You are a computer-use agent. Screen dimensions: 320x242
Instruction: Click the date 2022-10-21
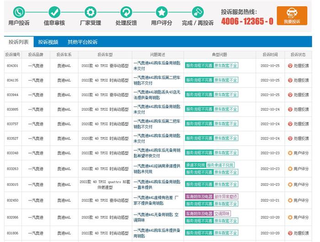270,200
